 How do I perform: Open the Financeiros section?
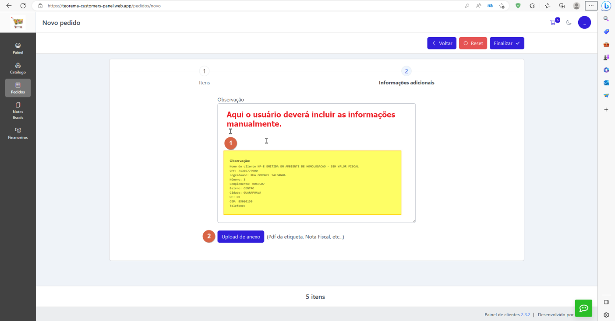click(x=18, y=133)
